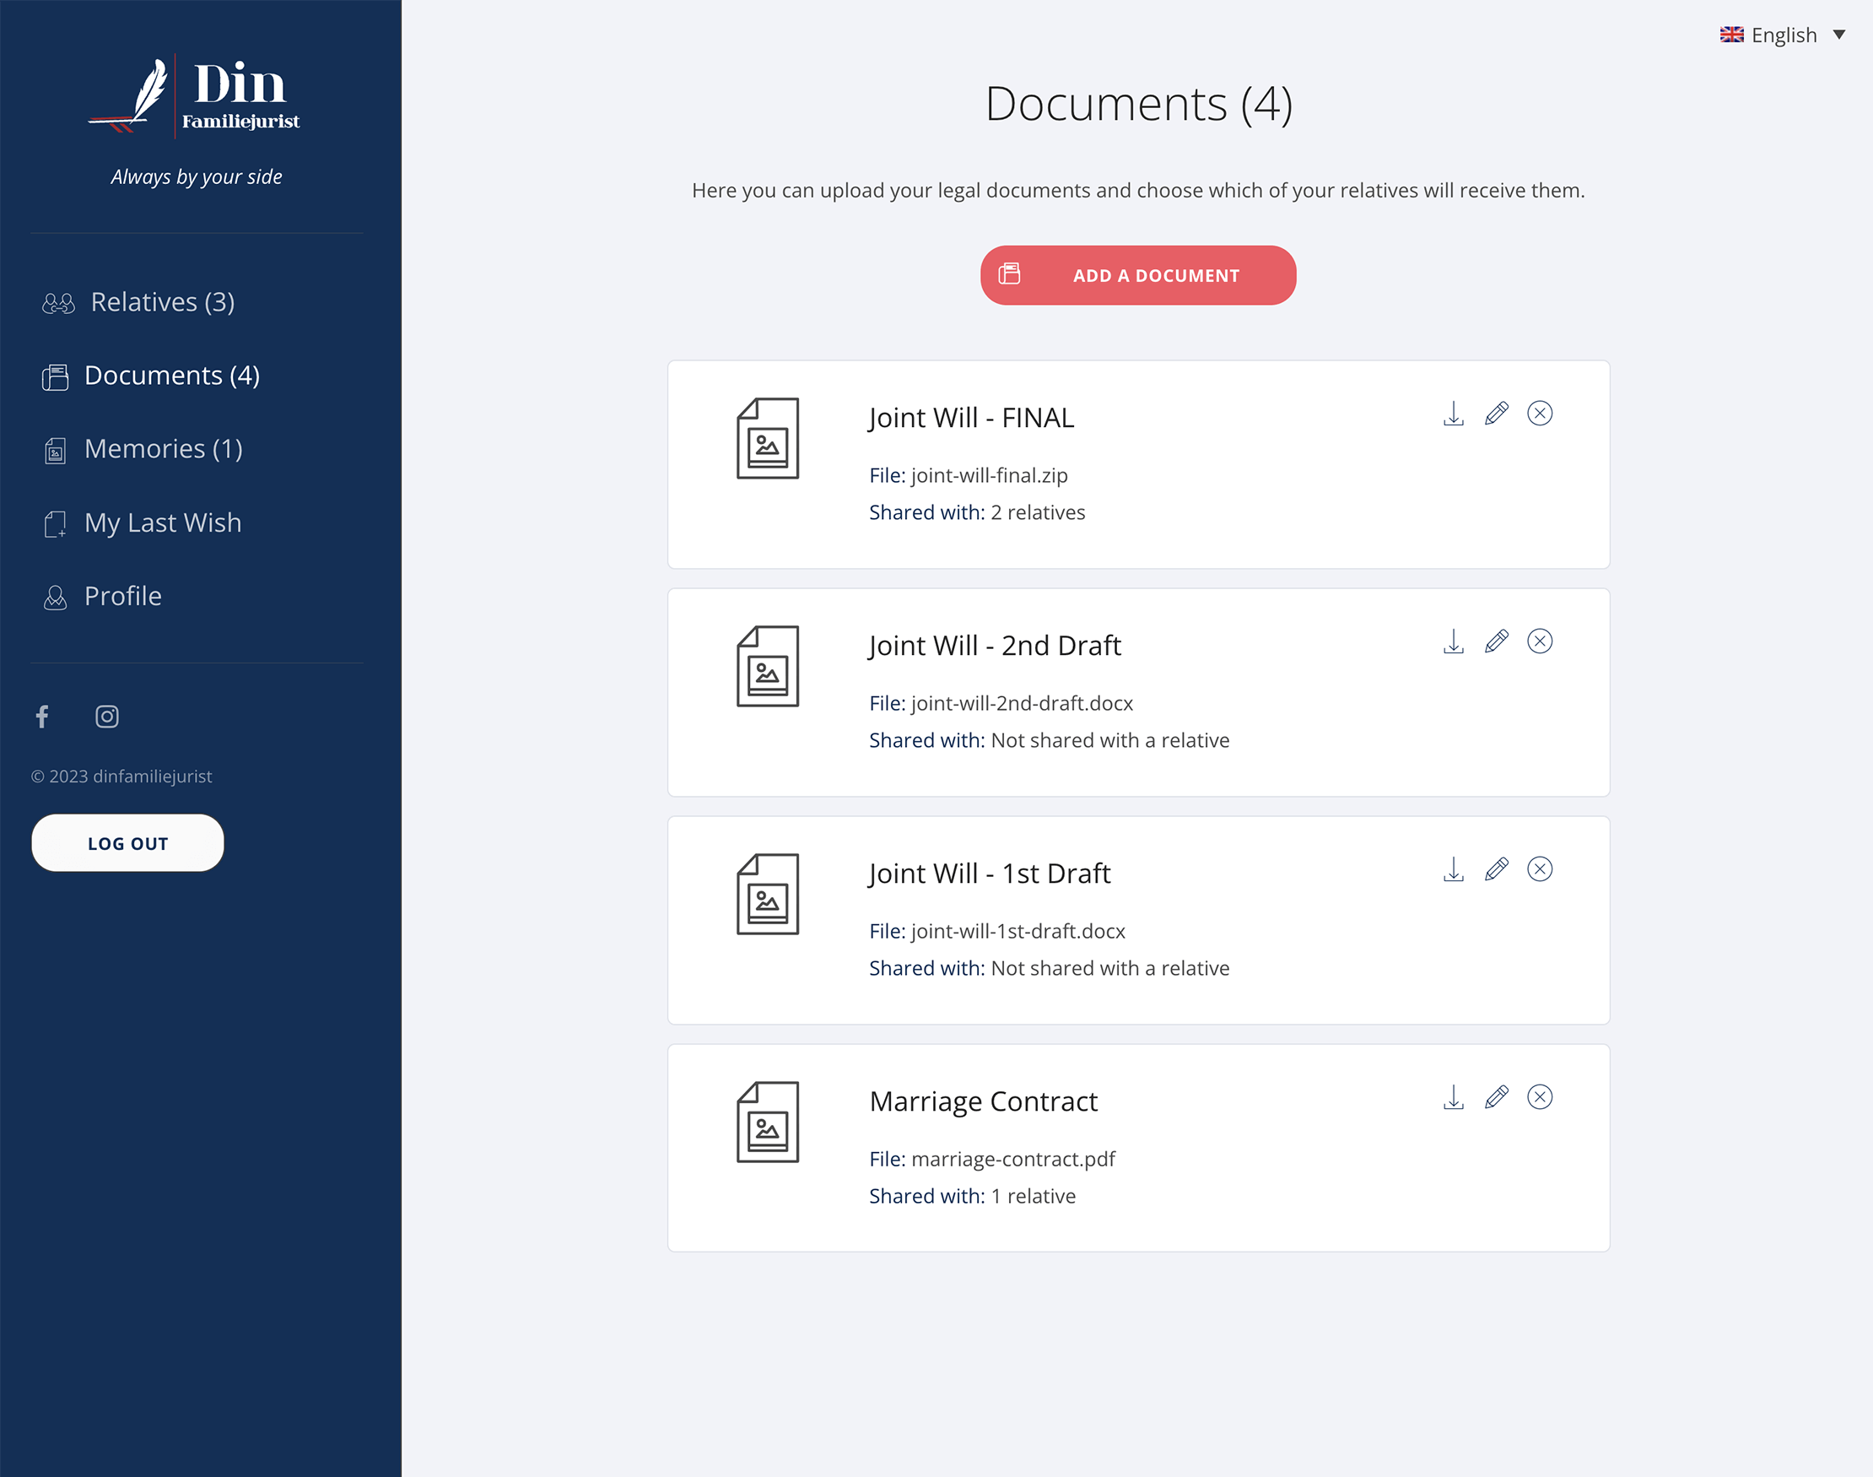Screen dimensions: 1873x1477
Task: Remove Joint Will - 2nd Draft document
Action: tap(1540, 641)
